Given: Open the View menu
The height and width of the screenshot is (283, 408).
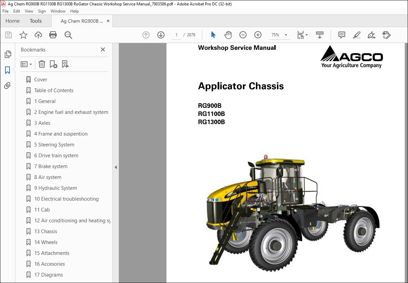Looking at the screenshot, I should (x=29, y=11).
